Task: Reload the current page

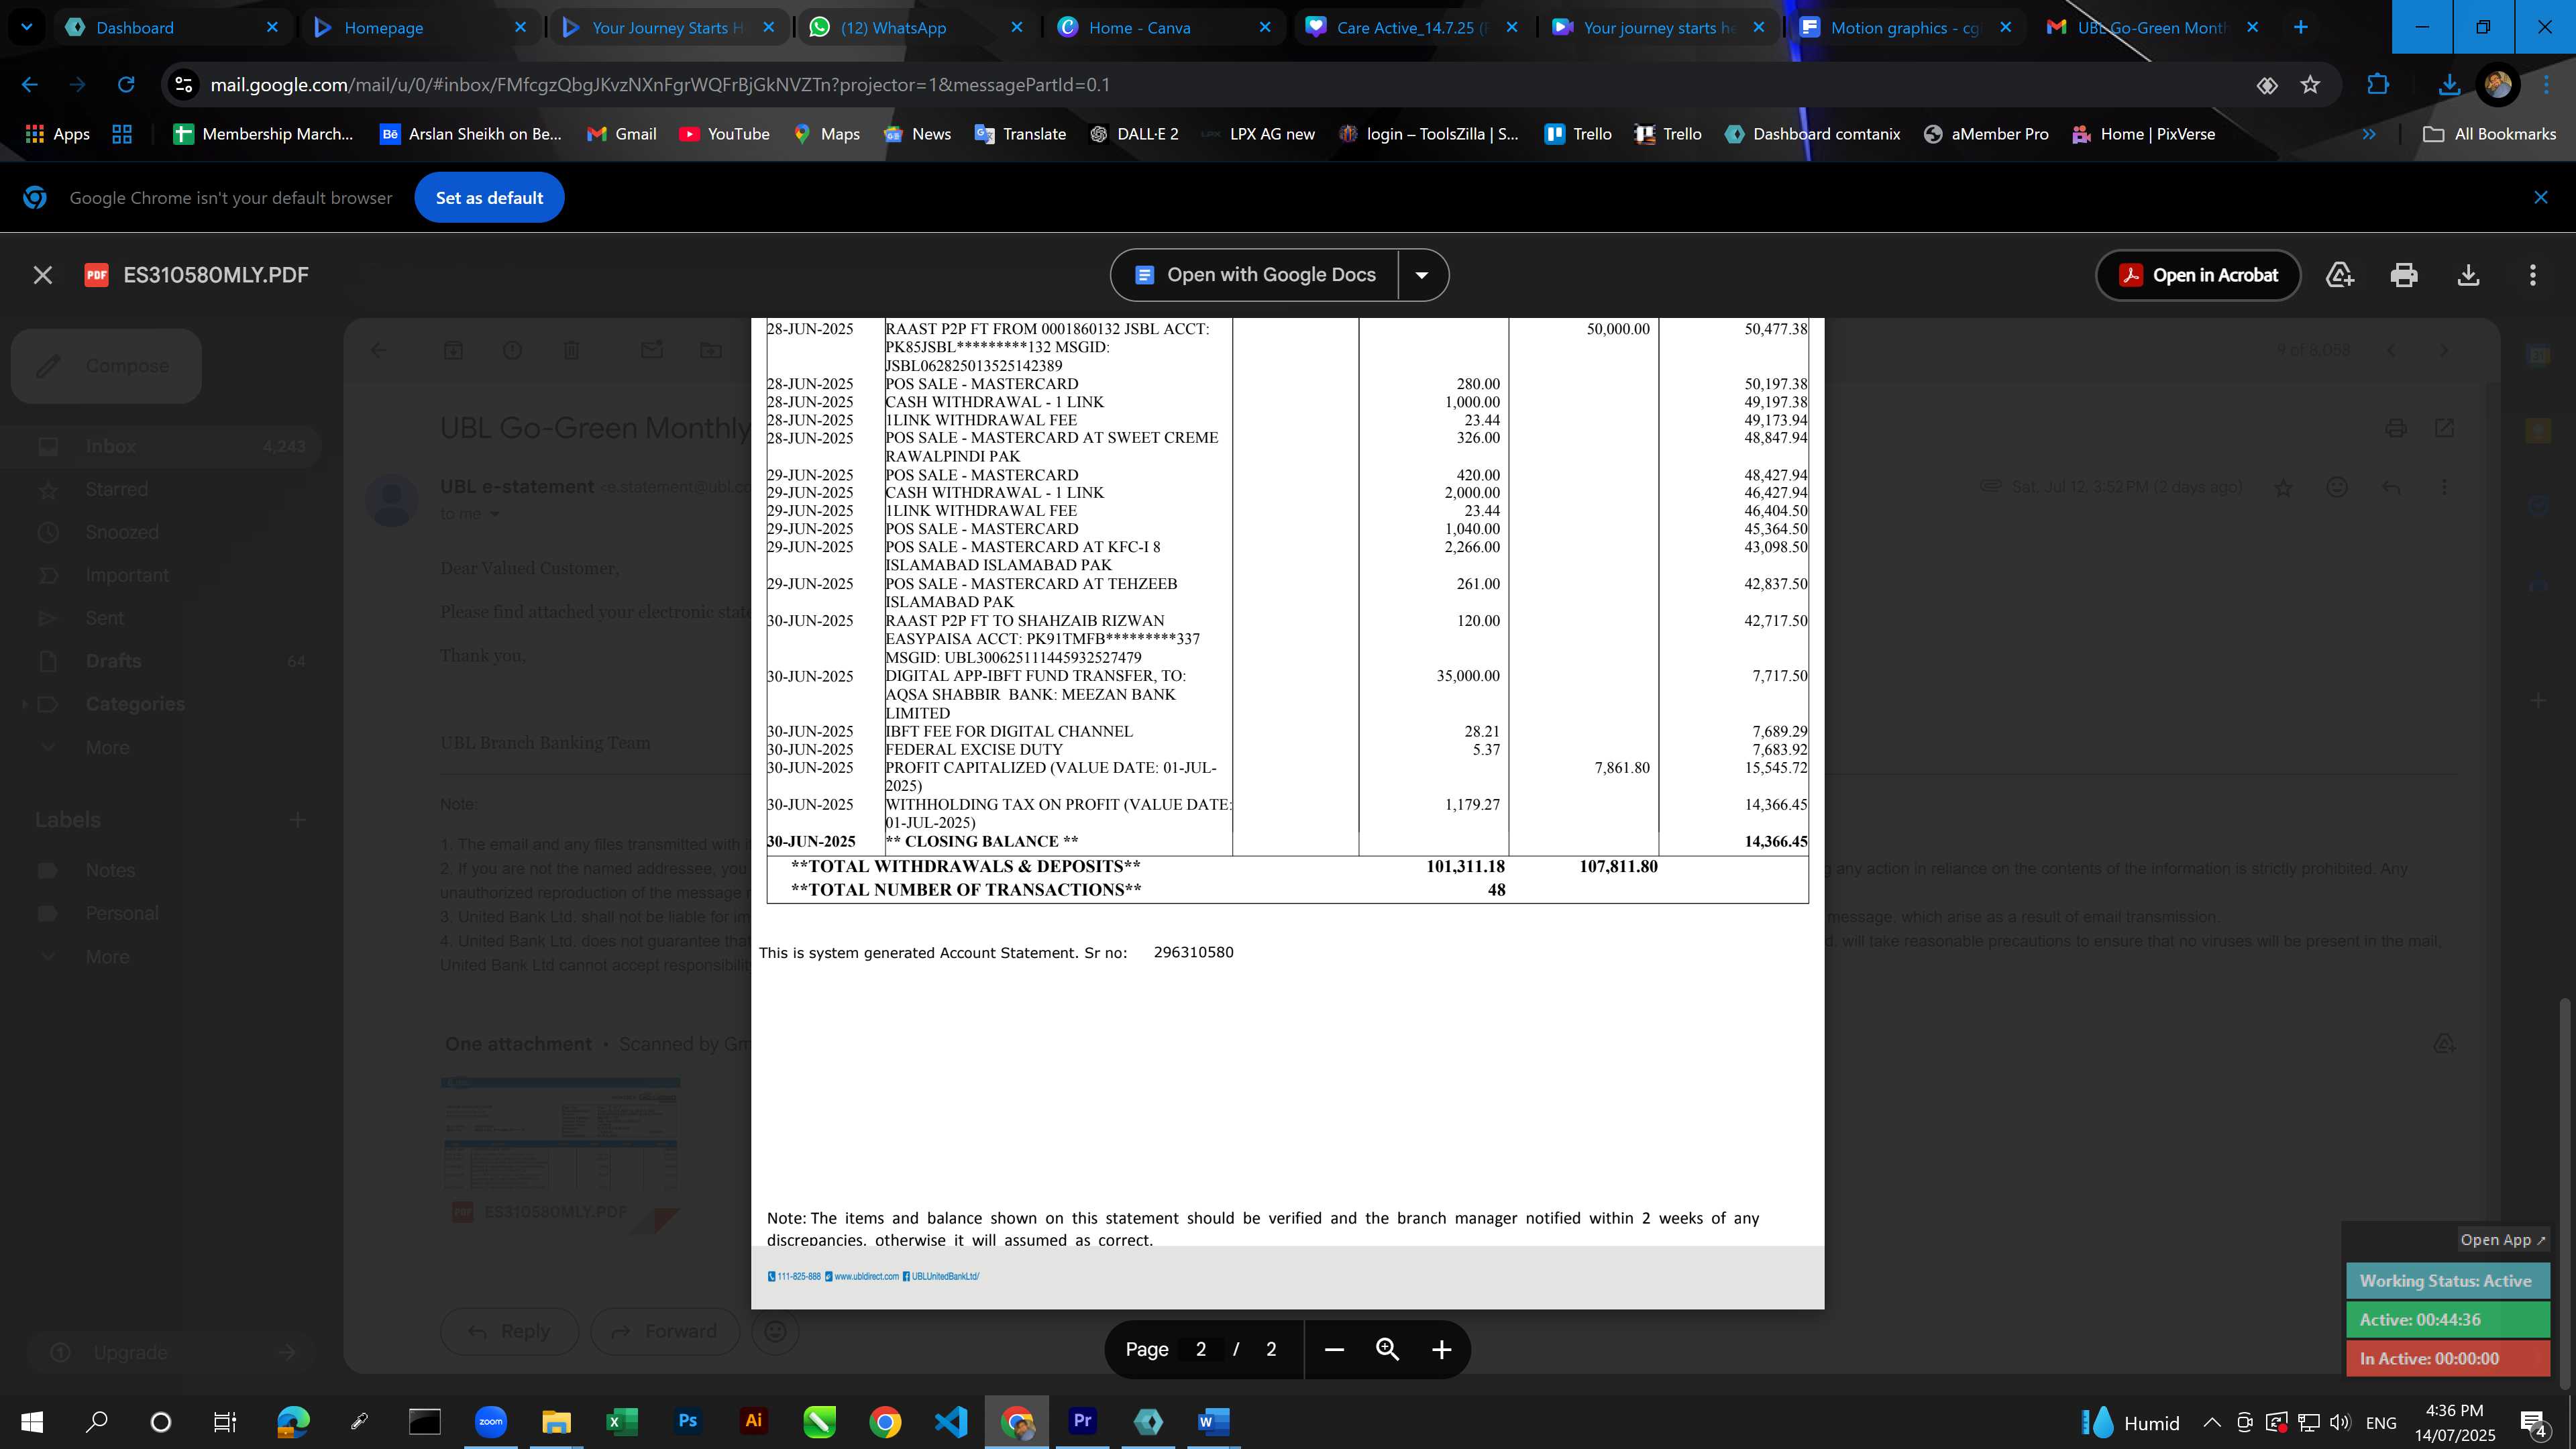Action: (x=126, y=85)
